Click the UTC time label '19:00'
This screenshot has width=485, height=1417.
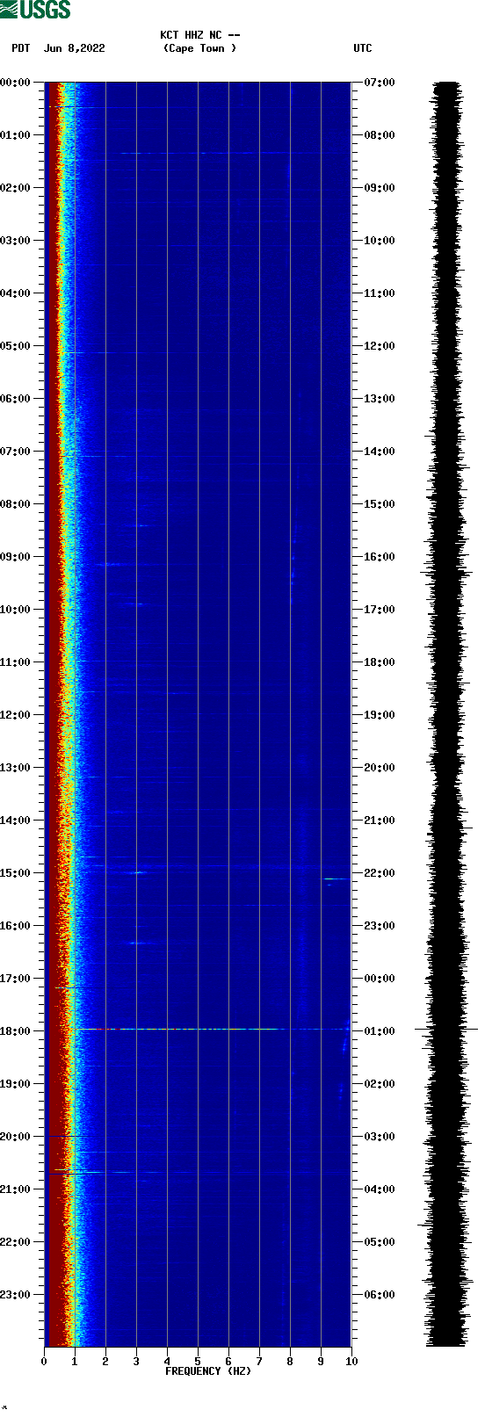pos(380,715)
